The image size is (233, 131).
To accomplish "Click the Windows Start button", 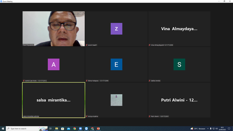I will coord(3,128).
